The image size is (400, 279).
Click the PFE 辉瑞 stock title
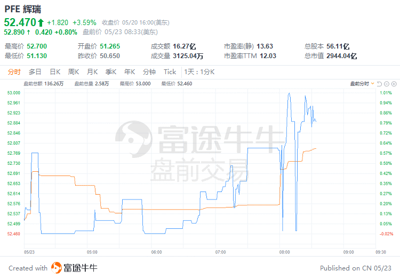(x=23, y=9)
